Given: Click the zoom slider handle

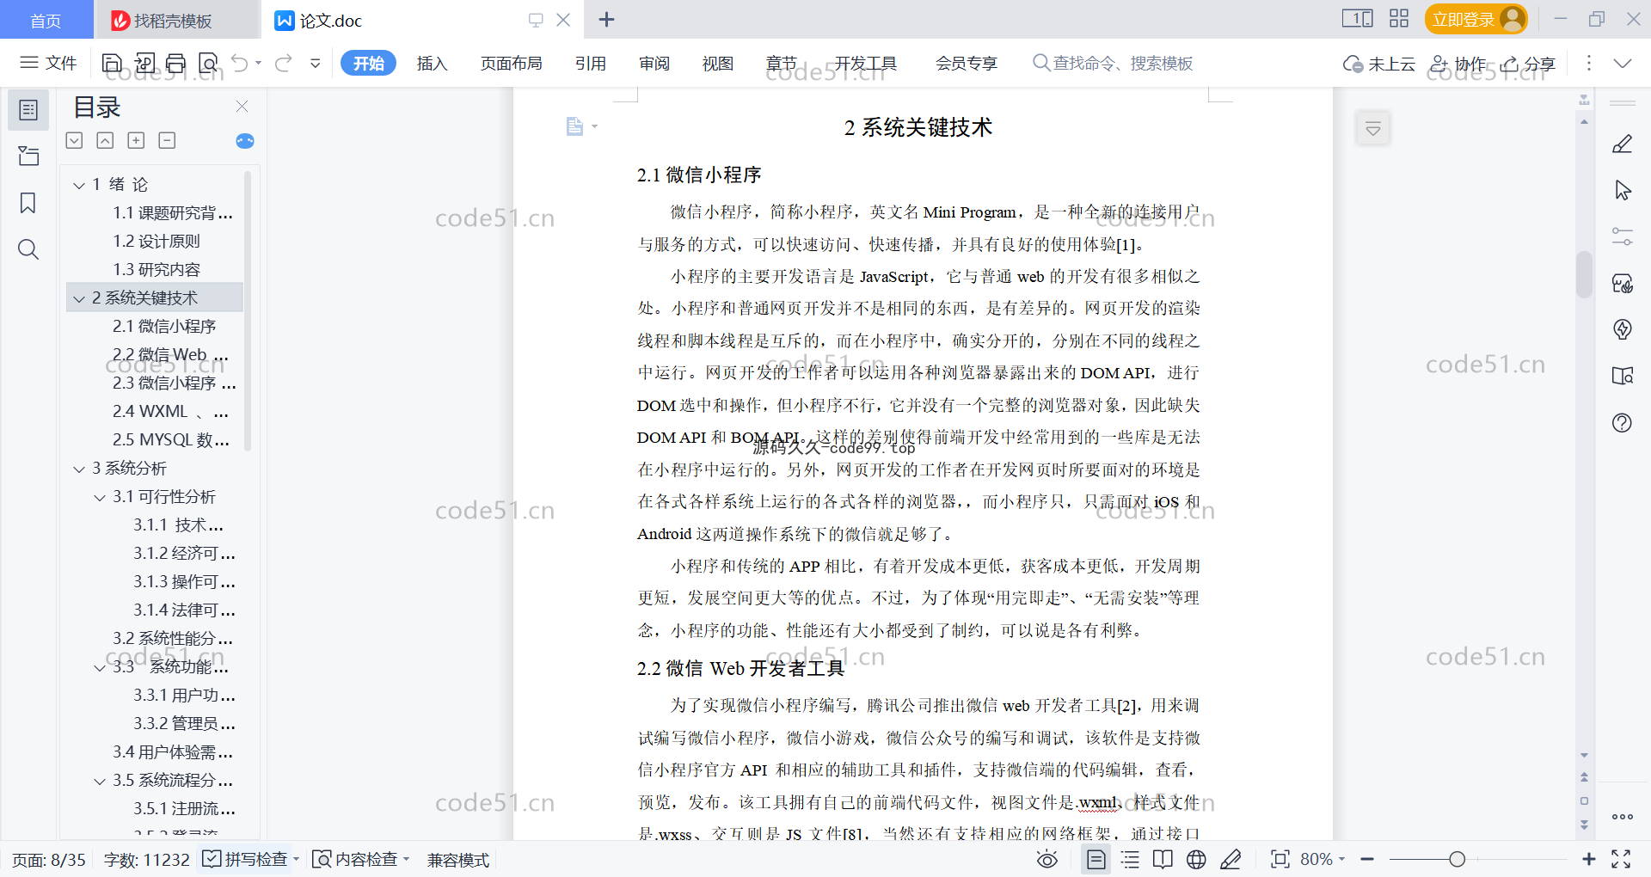Looking at the screenshot, I should 1457,859.
